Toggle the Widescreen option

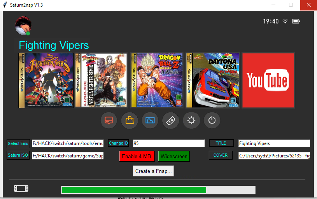(174, 156)
